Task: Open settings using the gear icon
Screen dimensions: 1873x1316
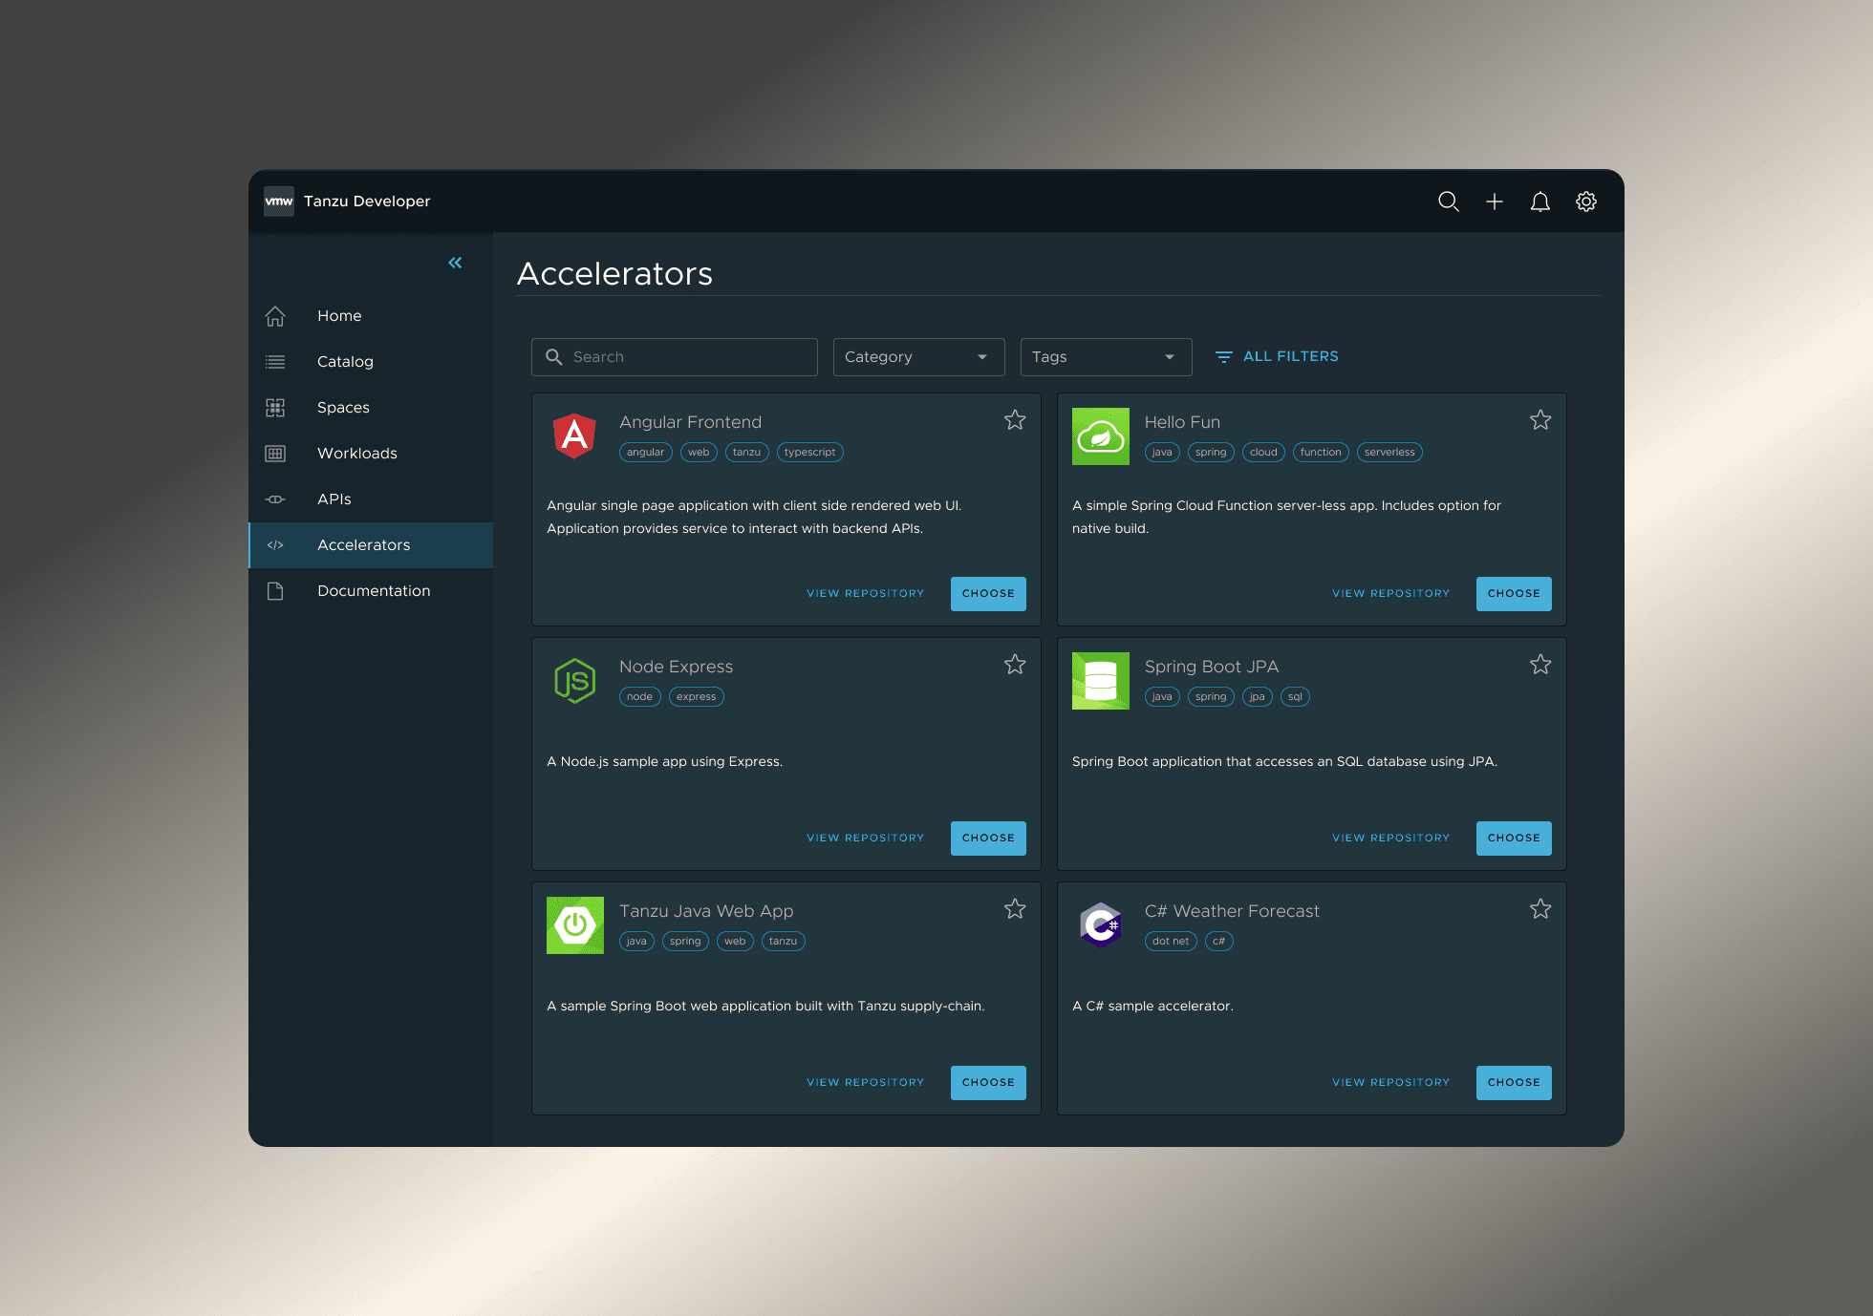Action: tap(1585, 202)
